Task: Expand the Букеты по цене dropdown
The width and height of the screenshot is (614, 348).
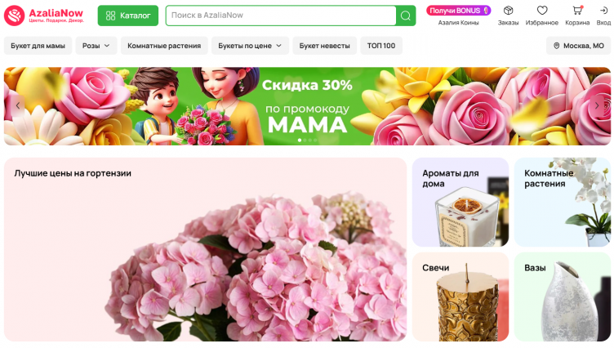Action: 250,46
